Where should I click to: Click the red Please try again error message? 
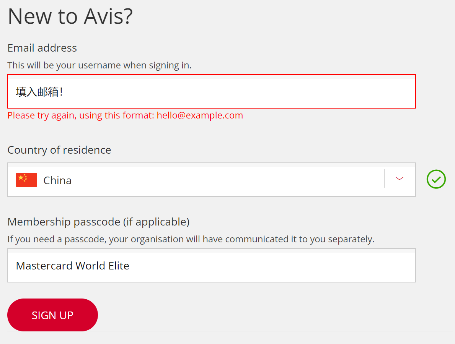click(x=125, y=115)
